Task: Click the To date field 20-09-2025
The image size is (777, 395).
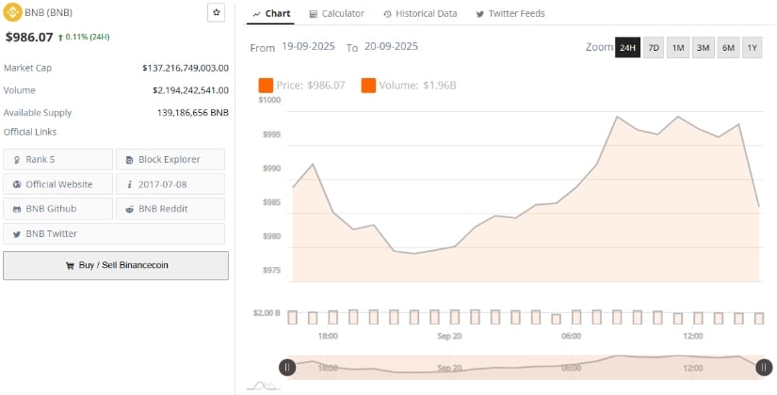Action: tap(391, 46)
